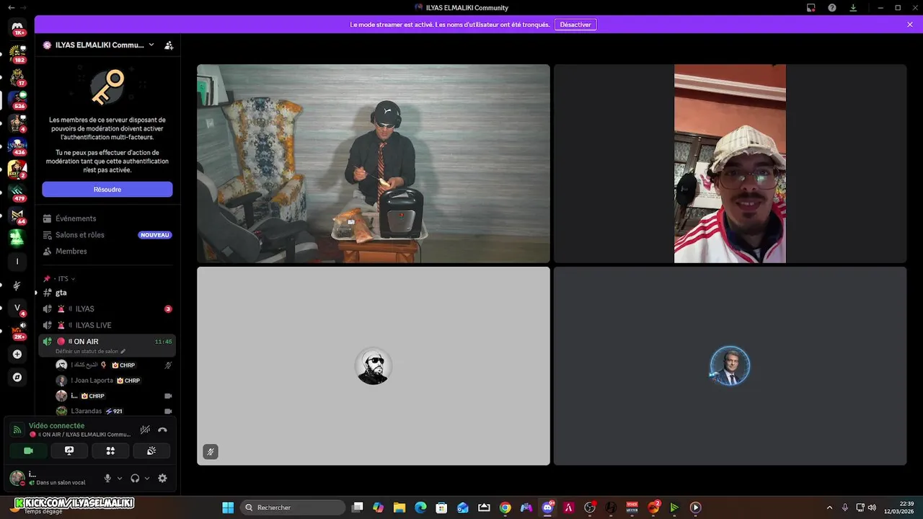Click 'Vidéo connectée' connection status text

point(56,425)
